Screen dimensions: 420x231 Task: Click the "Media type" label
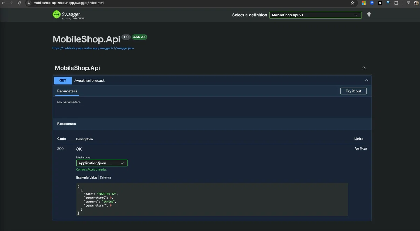(x=83, y=157)
